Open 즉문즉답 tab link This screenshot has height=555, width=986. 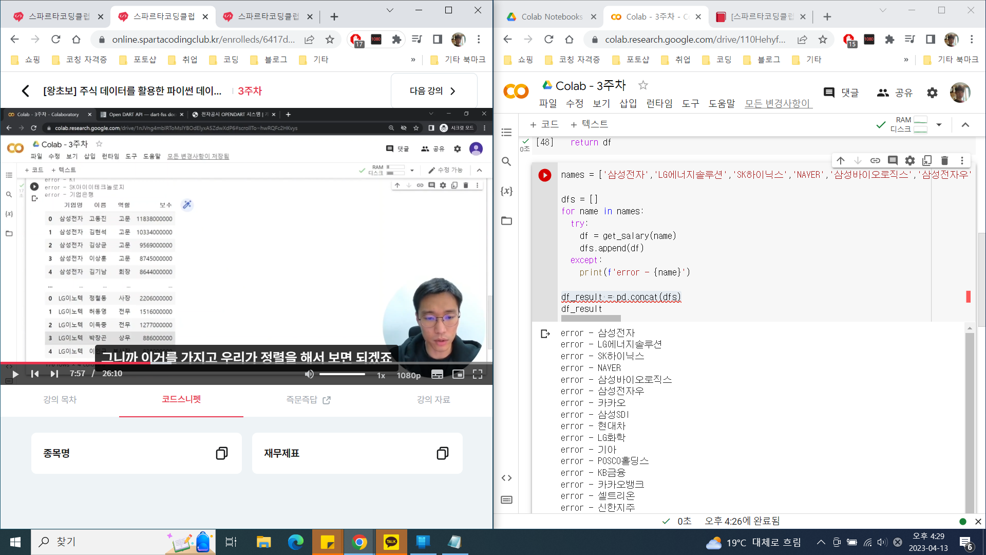pyautogui.click(x=308, y=400)
